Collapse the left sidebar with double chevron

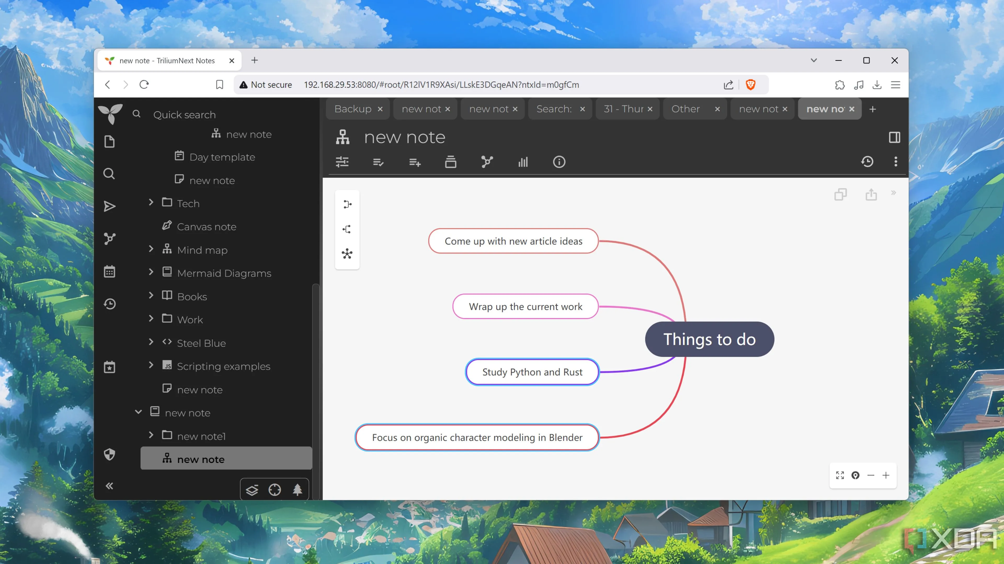(110, 486)
